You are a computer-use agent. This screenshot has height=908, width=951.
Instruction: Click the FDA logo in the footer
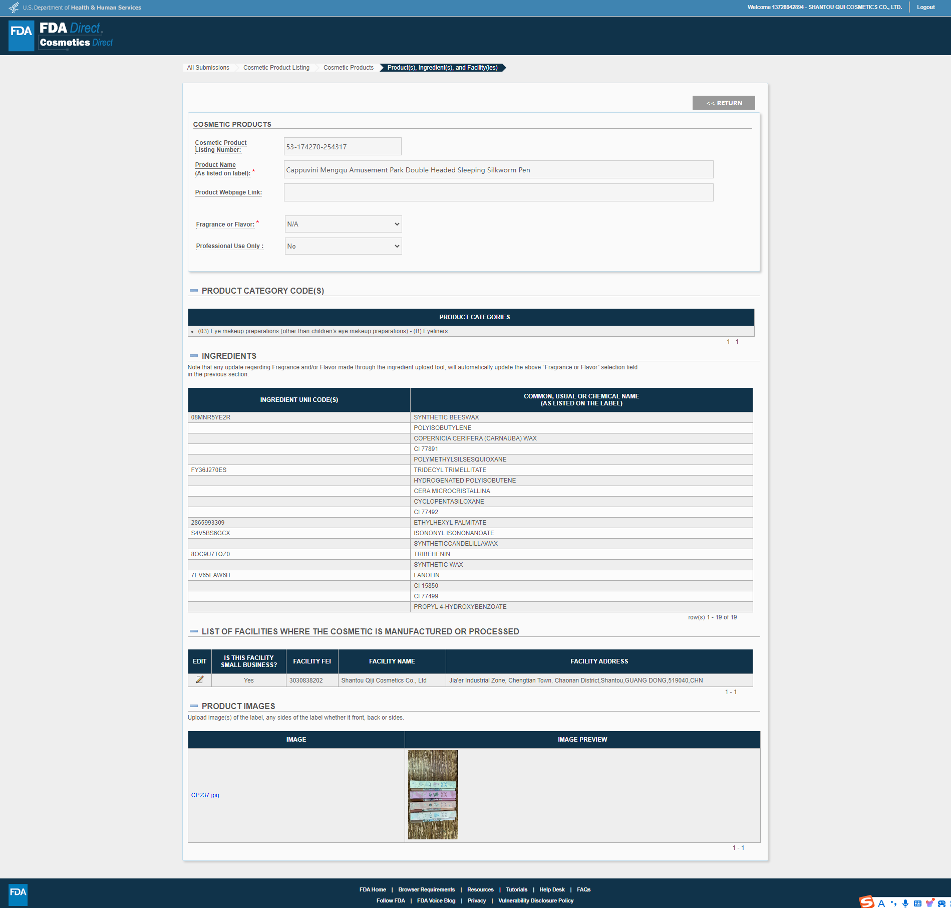click(x=18, y=894)
